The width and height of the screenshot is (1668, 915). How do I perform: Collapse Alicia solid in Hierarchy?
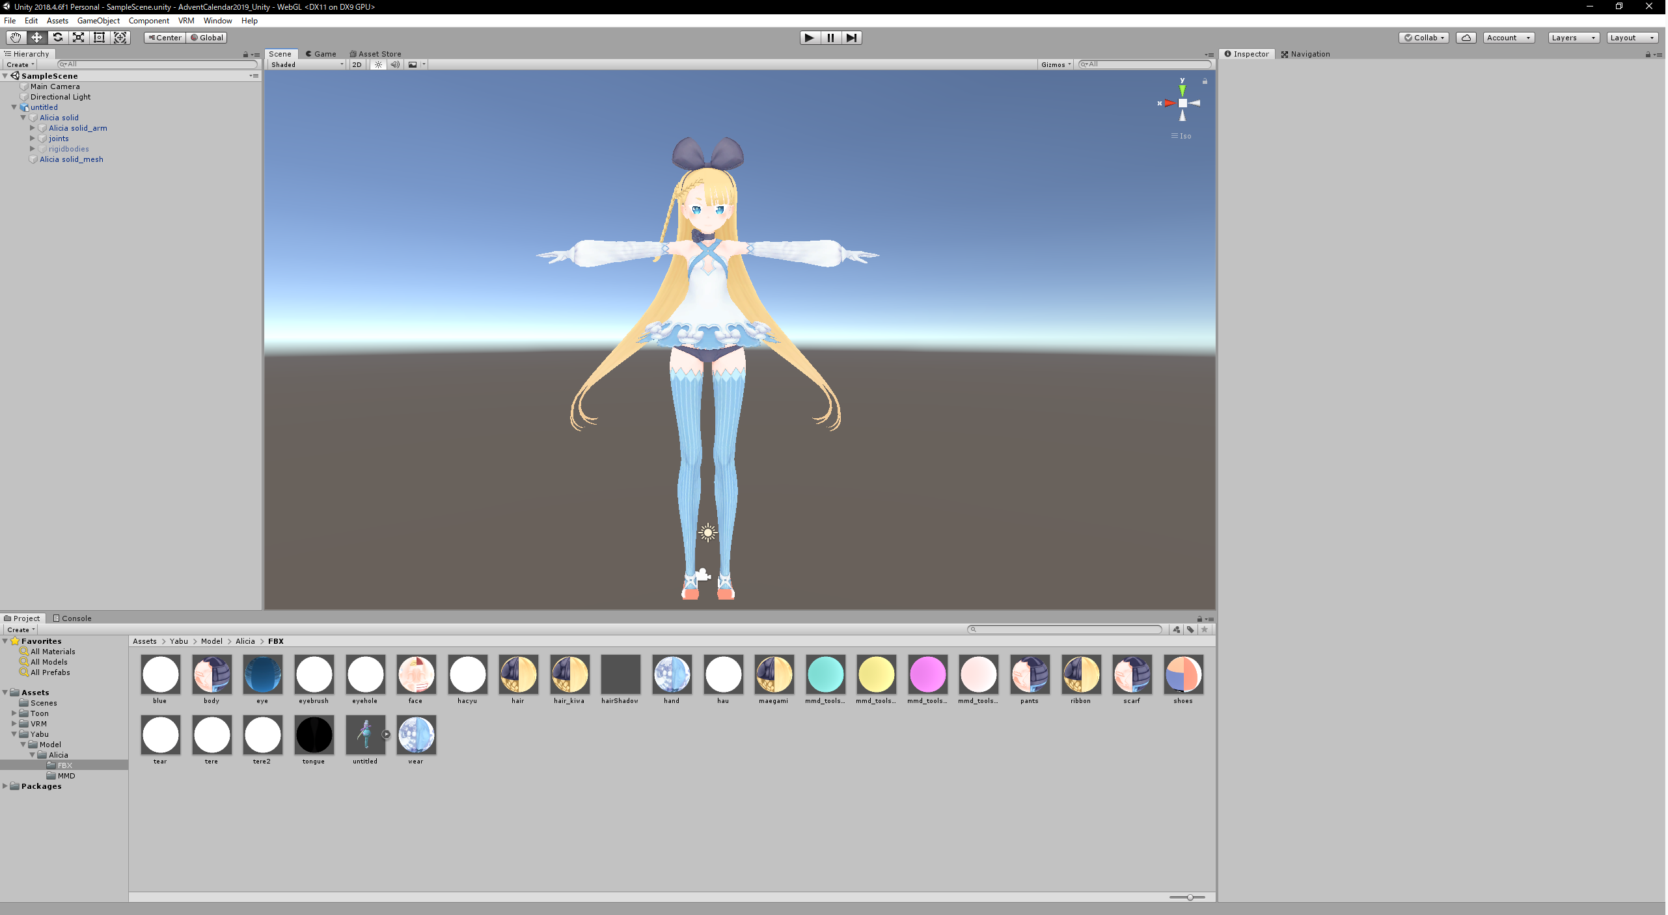(x=23, y=118)
